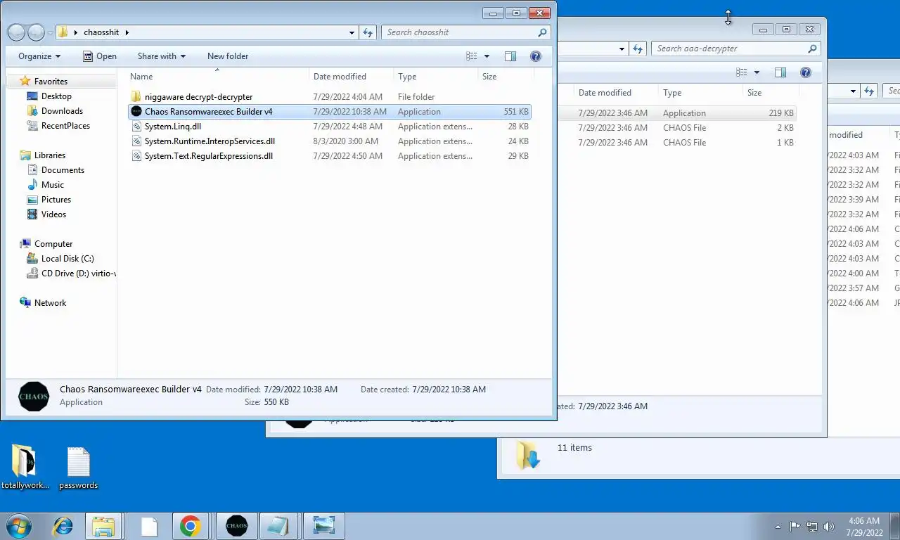
Task: Open the passwords file on the desktop
Action: click(x=78, y=468)
